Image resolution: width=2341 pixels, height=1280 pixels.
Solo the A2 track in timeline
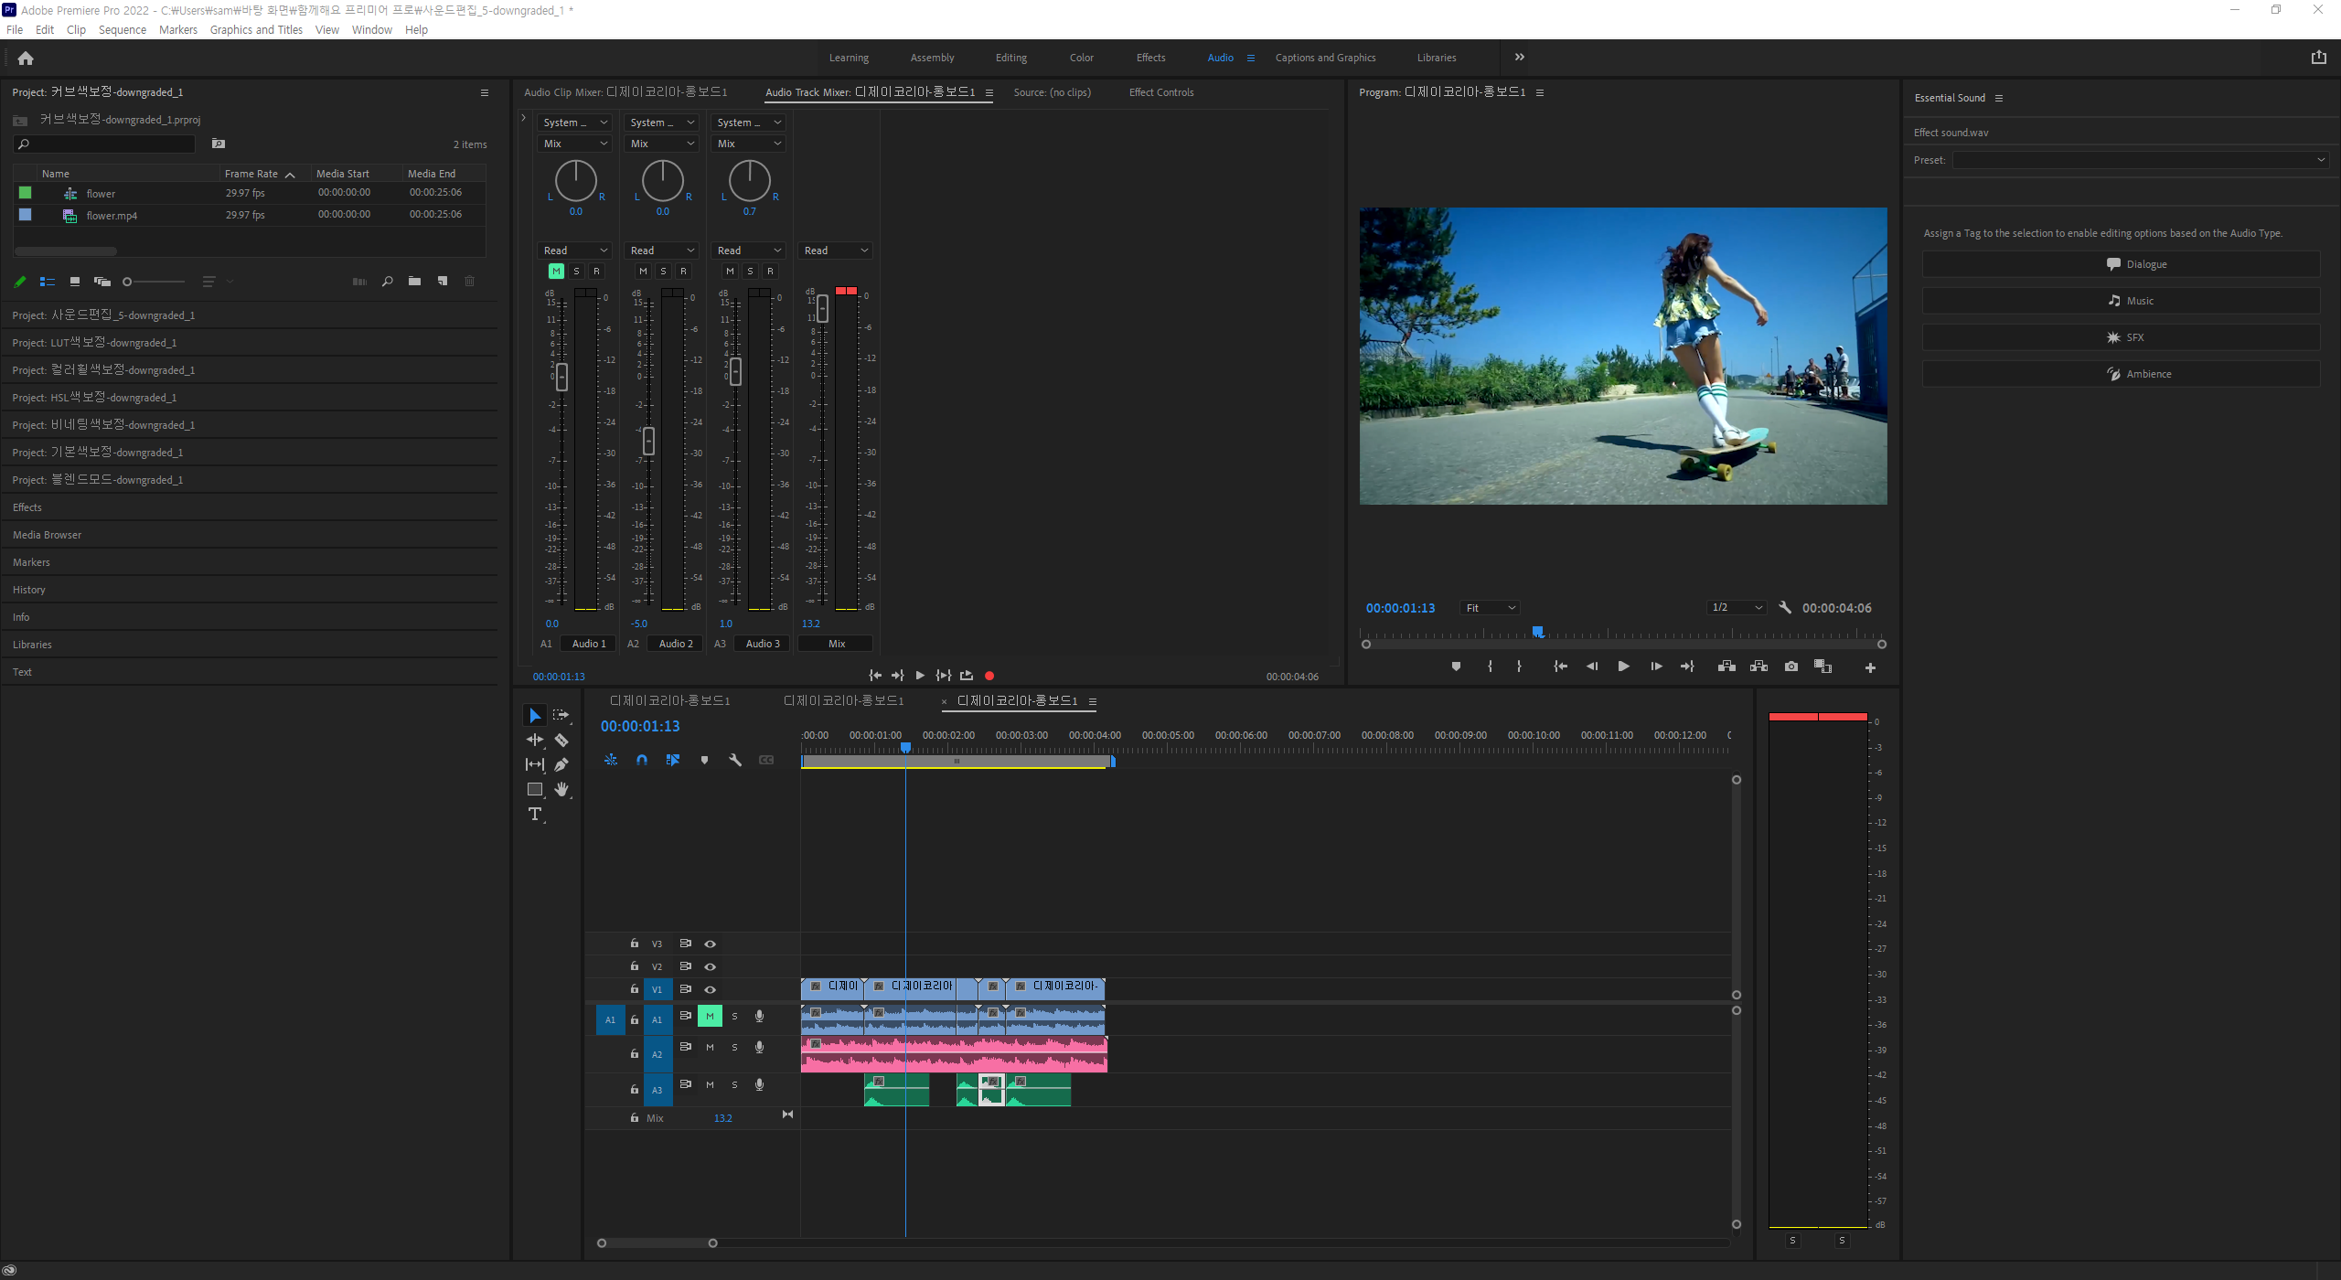click(x=734, y=1048)
